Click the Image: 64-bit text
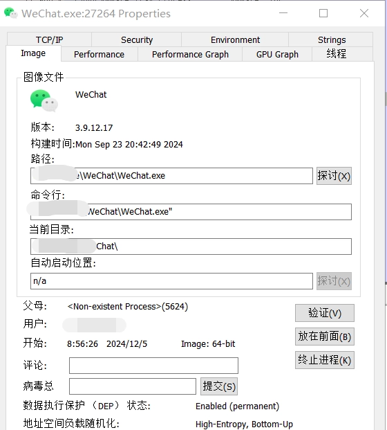Viewport: 387px width, 430px height. [208, 344]
